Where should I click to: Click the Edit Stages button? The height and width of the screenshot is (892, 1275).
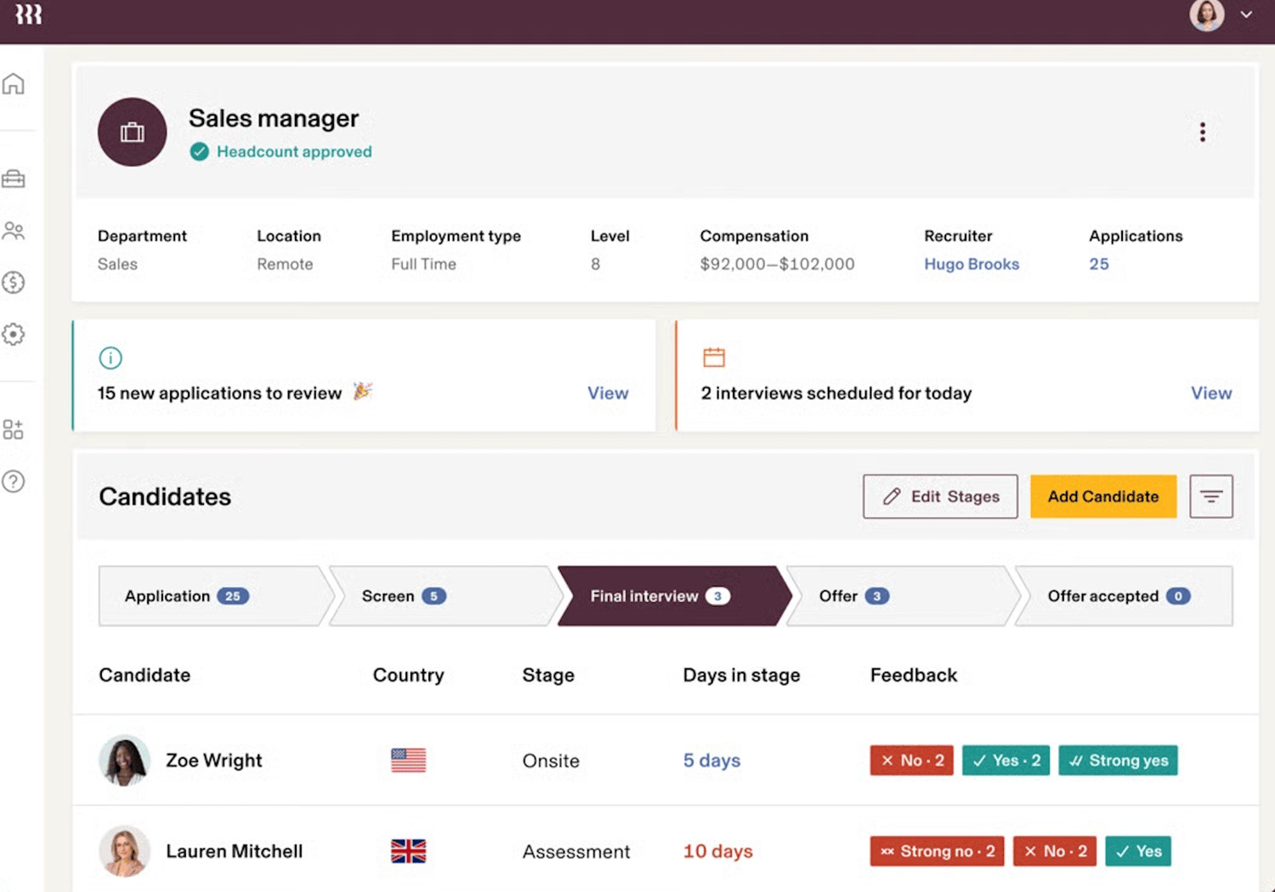point(940,496)
